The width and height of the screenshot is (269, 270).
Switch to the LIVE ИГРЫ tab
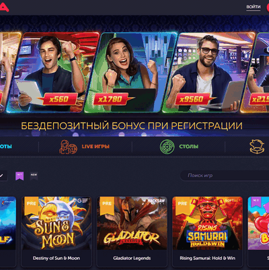[x=95, y=147]
